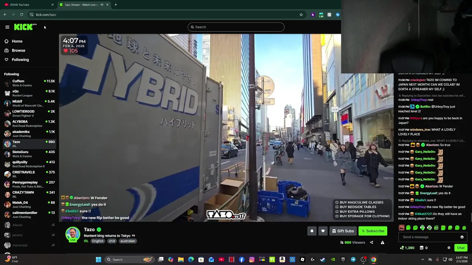Open a new browser tab
472x265 pixels.
tap(116, 5)
